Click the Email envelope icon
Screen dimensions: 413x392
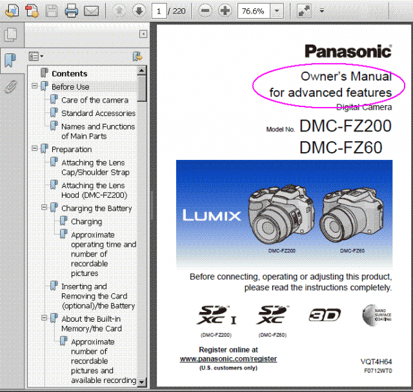(x=91, y=11)
